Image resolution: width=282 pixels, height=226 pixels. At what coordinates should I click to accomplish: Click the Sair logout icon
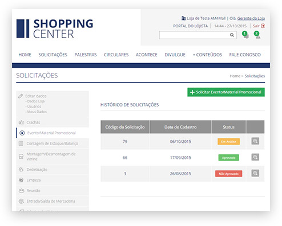(263, 26)
